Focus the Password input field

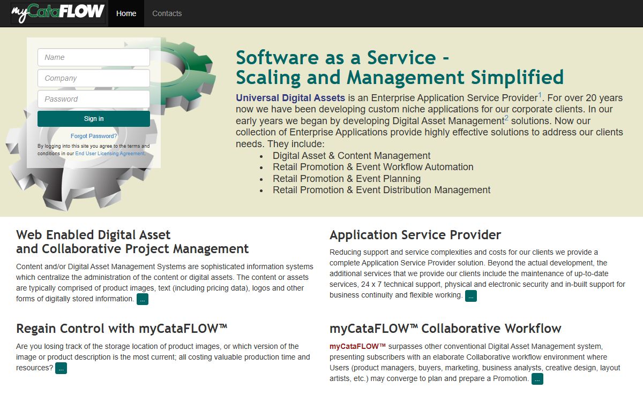coord(94,99)
